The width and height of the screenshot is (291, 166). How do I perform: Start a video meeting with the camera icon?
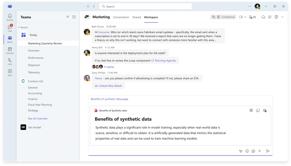pos(241,17)
